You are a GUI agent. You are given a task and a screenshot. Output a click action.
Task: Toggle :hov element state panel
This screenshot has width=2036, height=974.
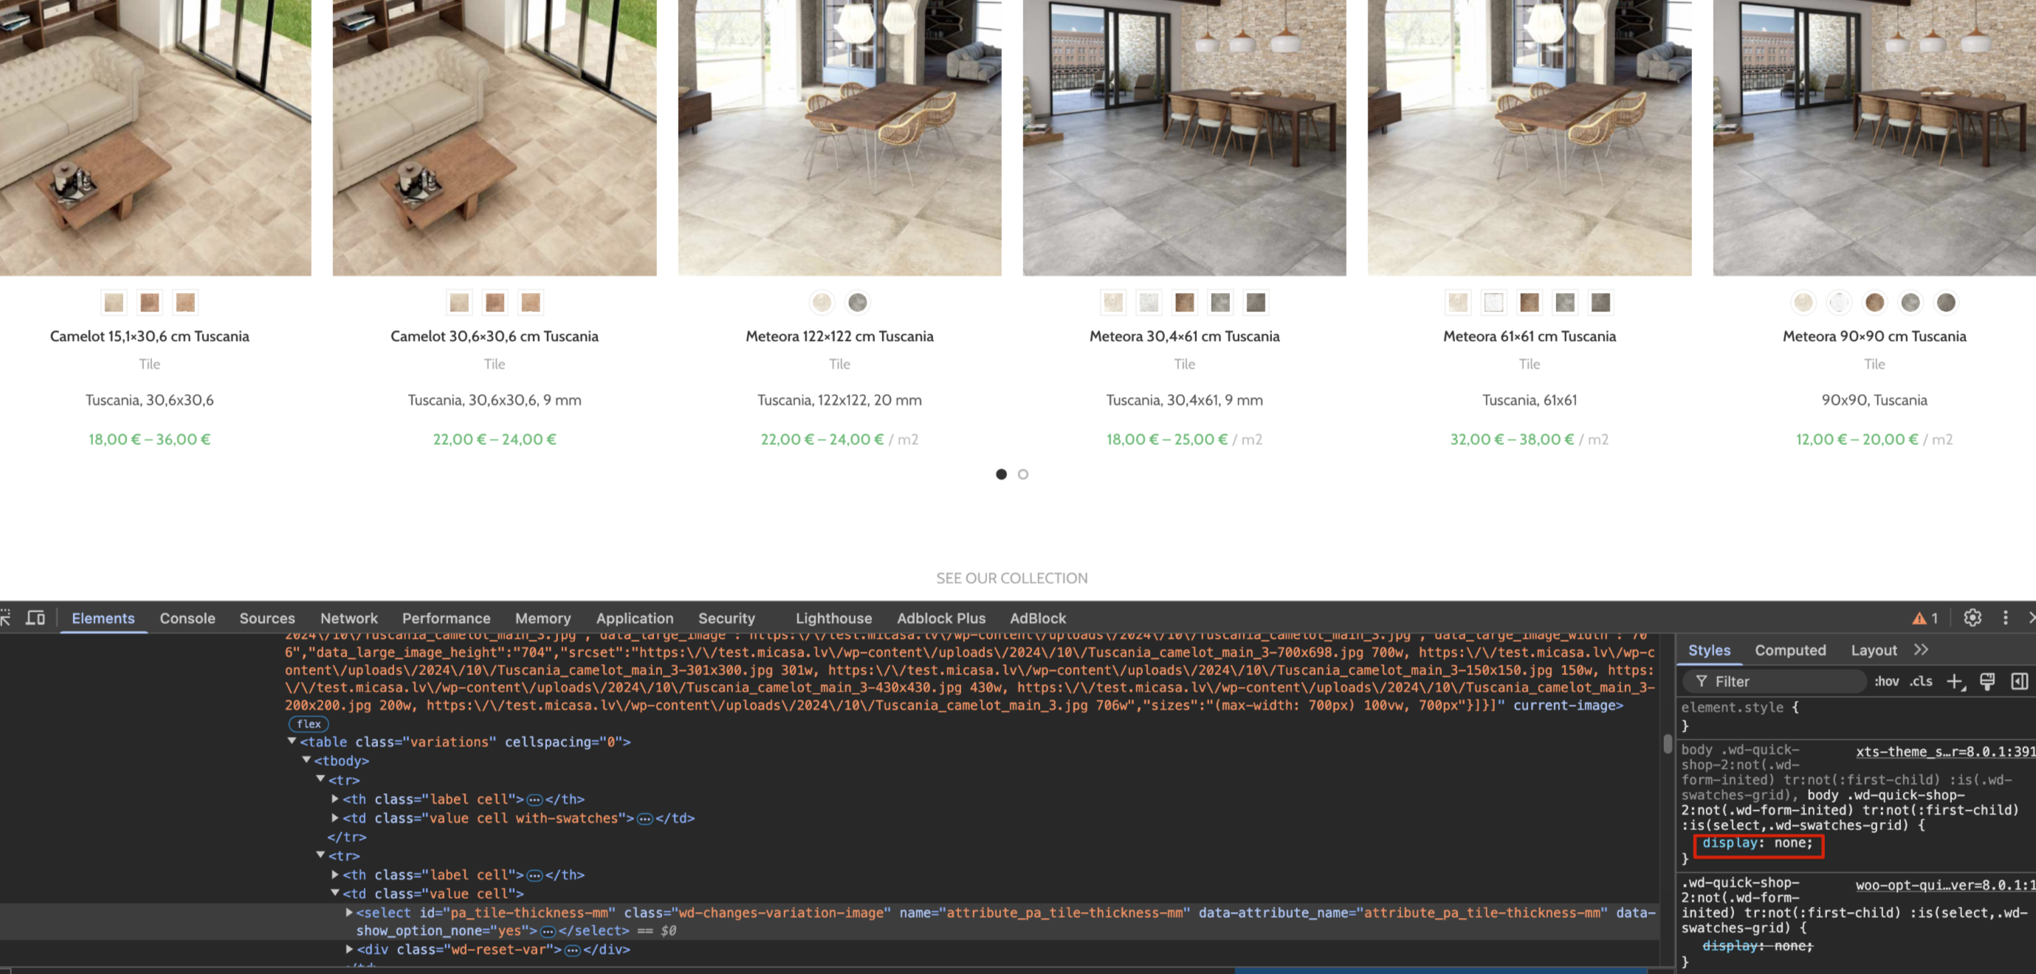coord(1886,681)
